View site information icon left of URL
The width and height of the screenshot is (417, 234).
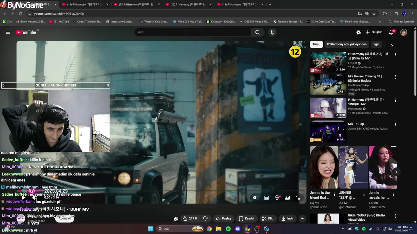point(30,14)
